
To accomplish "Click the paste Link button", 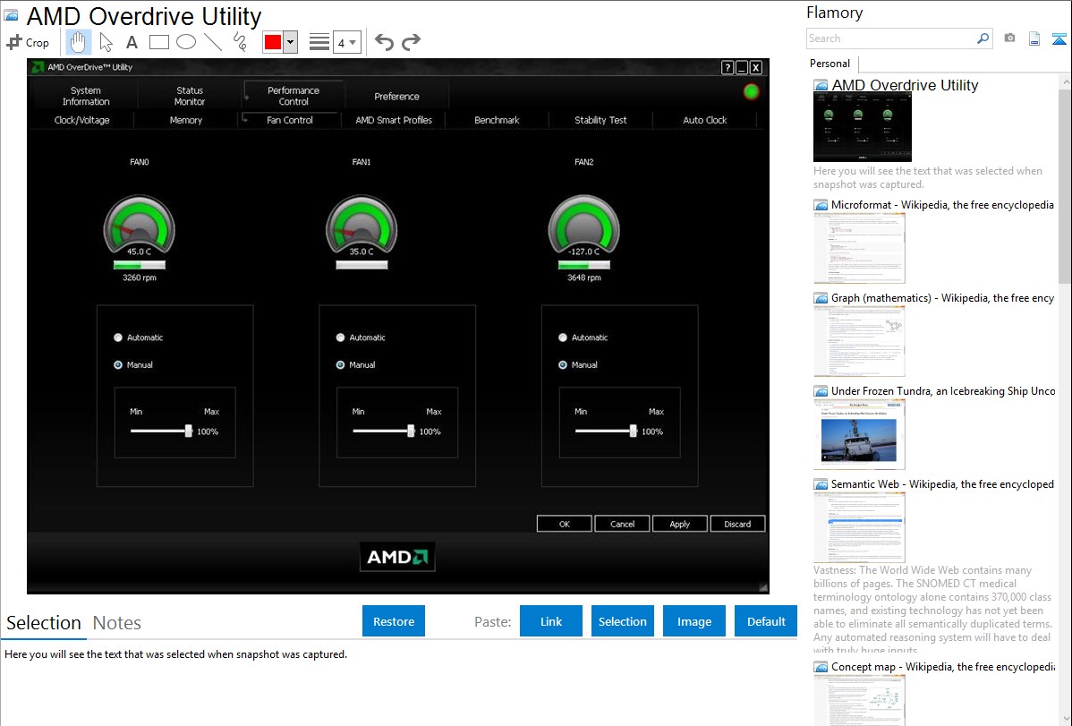I will click(551, 621).
